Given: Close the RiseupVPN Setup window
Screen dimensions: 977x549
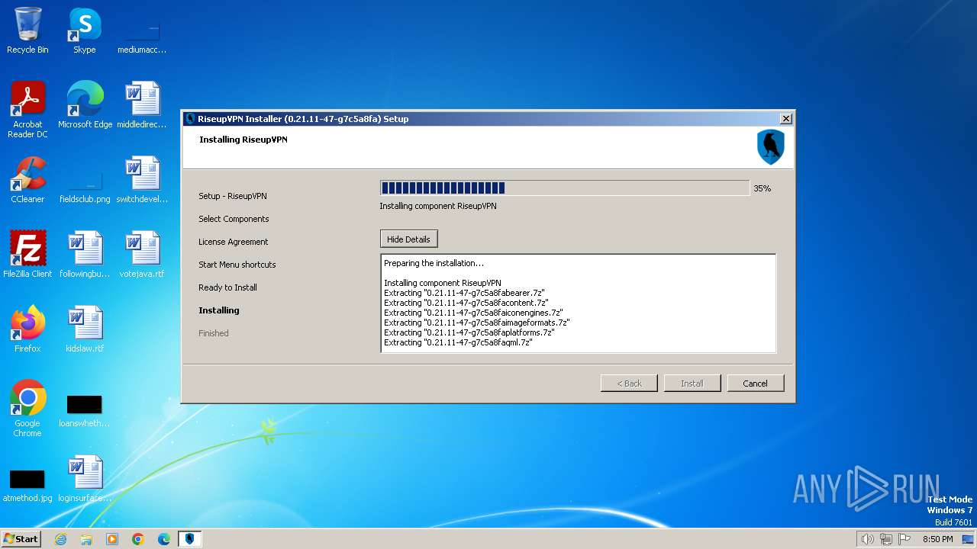Looking at the screenshot, I should (x=785, y=119).
